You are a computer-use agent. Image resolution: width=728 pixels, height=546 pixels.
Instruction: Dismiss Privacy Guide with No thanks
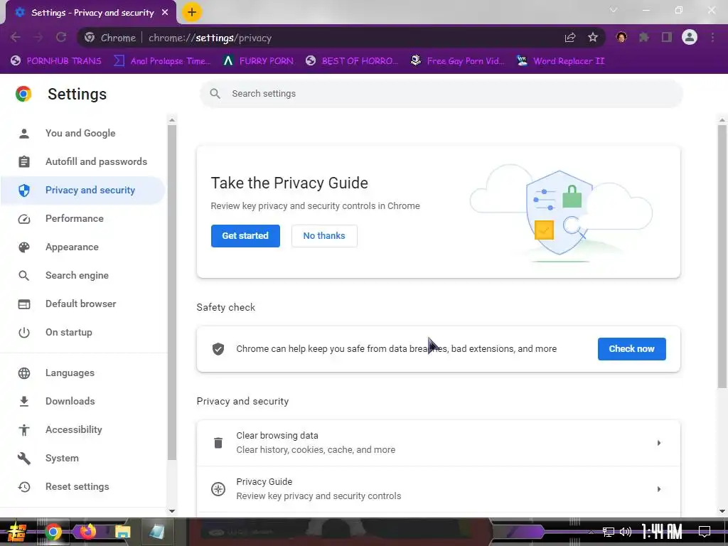pyautogui.click(x=324, y=236)
